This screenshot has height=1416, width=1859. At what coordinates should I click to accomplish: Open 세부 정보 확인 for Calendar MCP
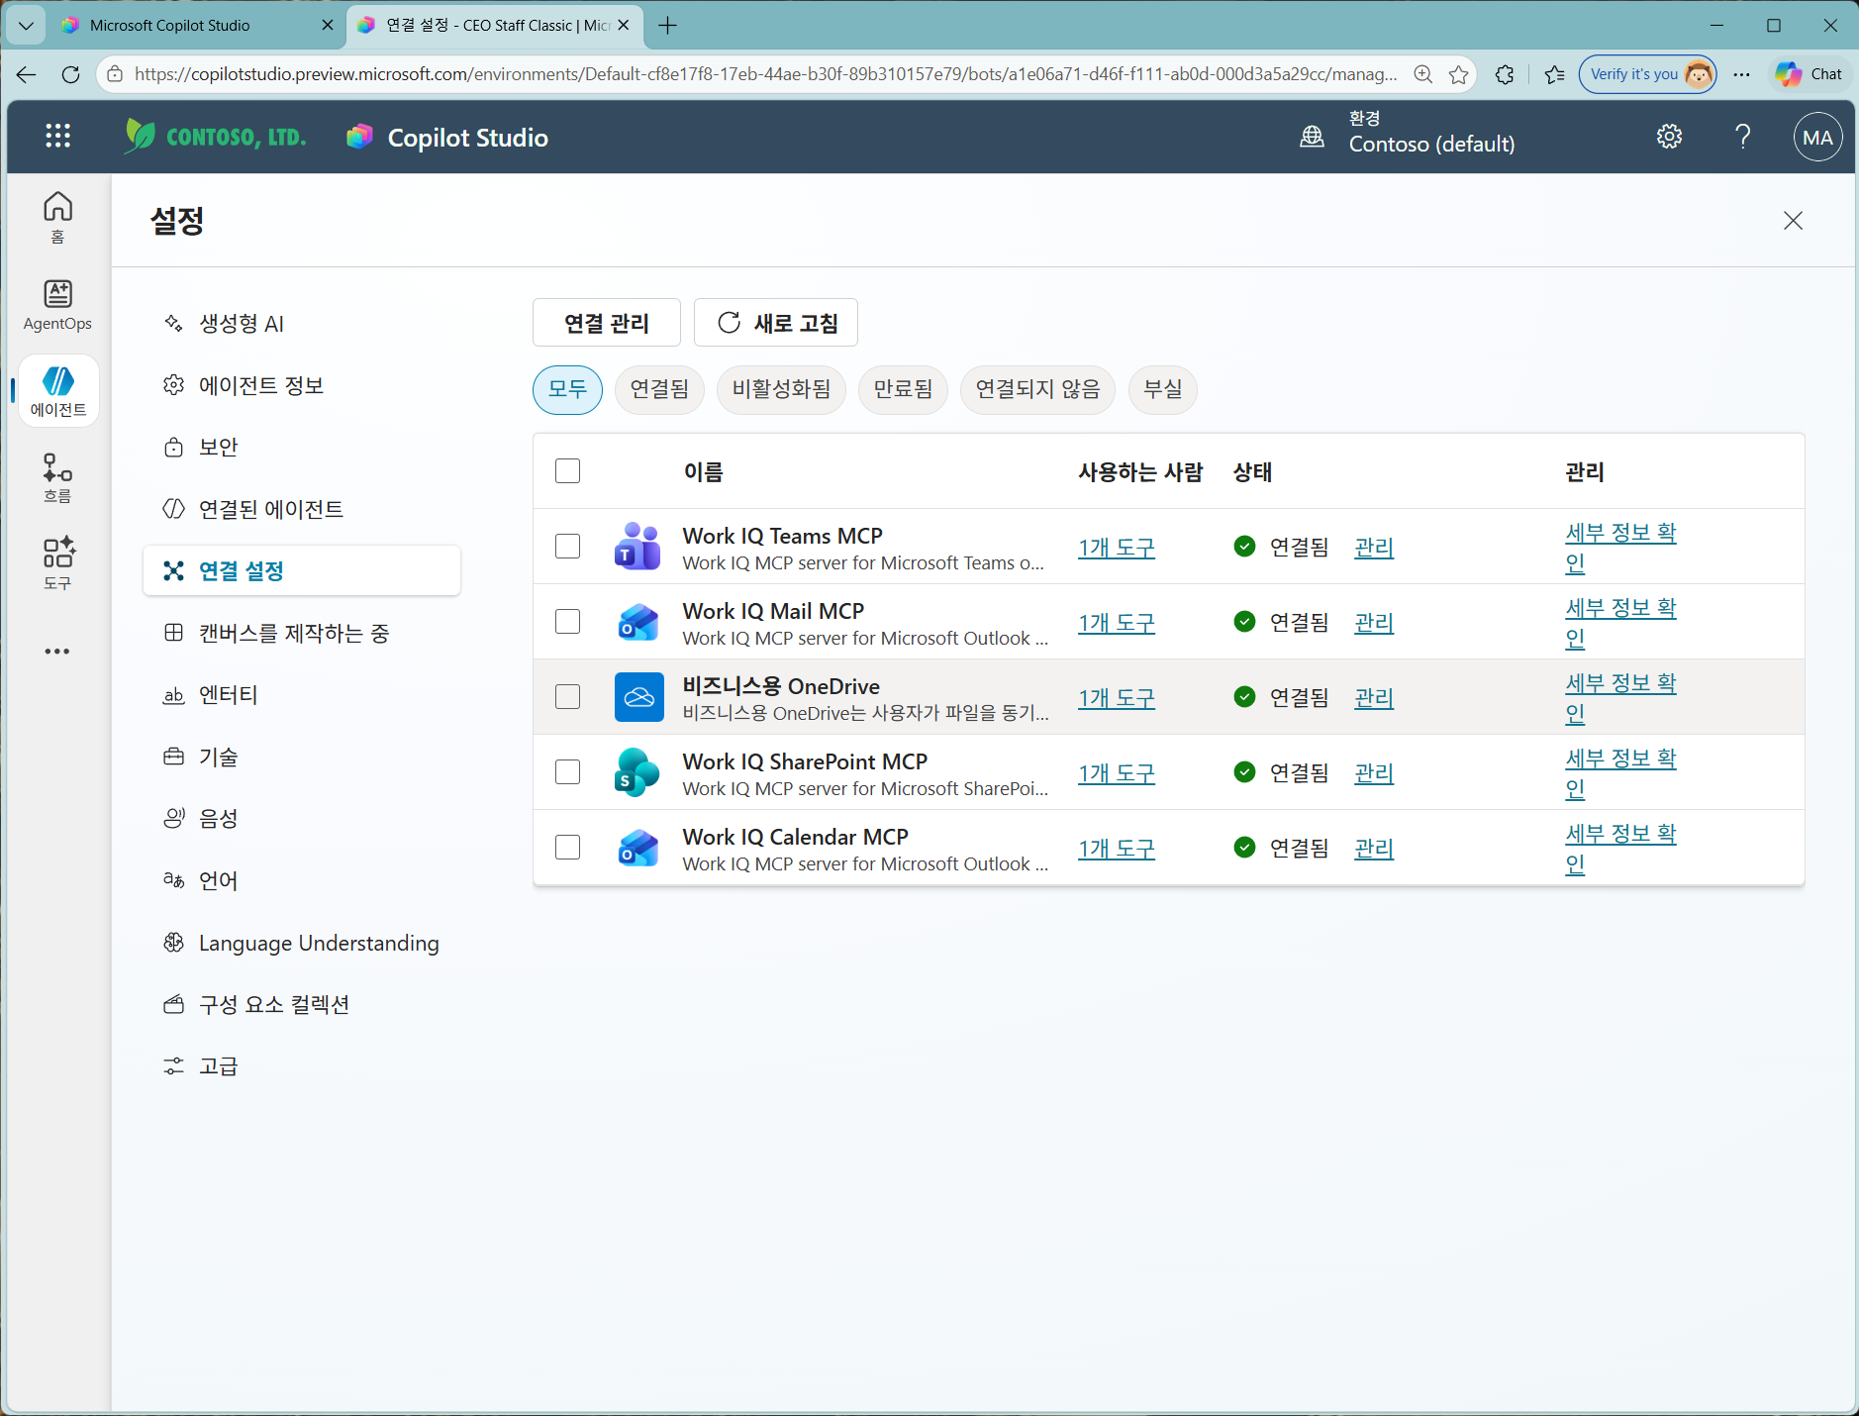[x=1620, y=848]
